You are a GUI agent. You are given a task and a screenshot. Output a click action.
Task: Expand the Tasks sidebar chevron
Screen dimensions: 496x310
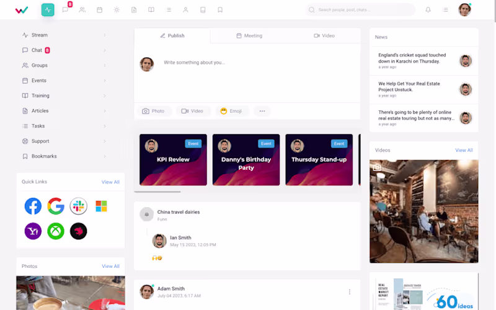105,126
